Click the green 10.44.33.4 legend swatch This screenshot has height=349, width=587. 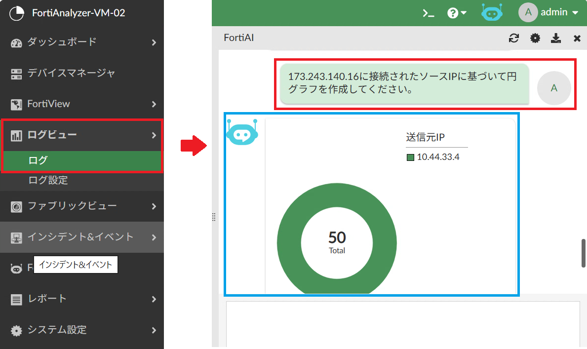(x=410, y=157)
